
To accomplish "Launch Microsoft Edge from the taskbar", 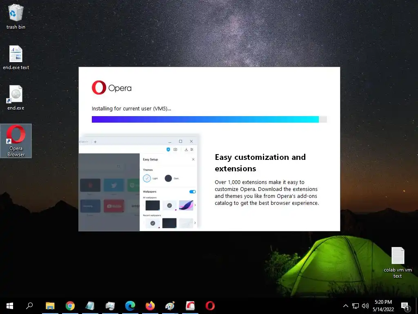I will tap(130, 306).
